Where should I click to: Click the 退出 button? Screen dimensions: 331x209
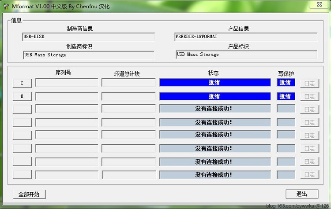pos(302,194)
